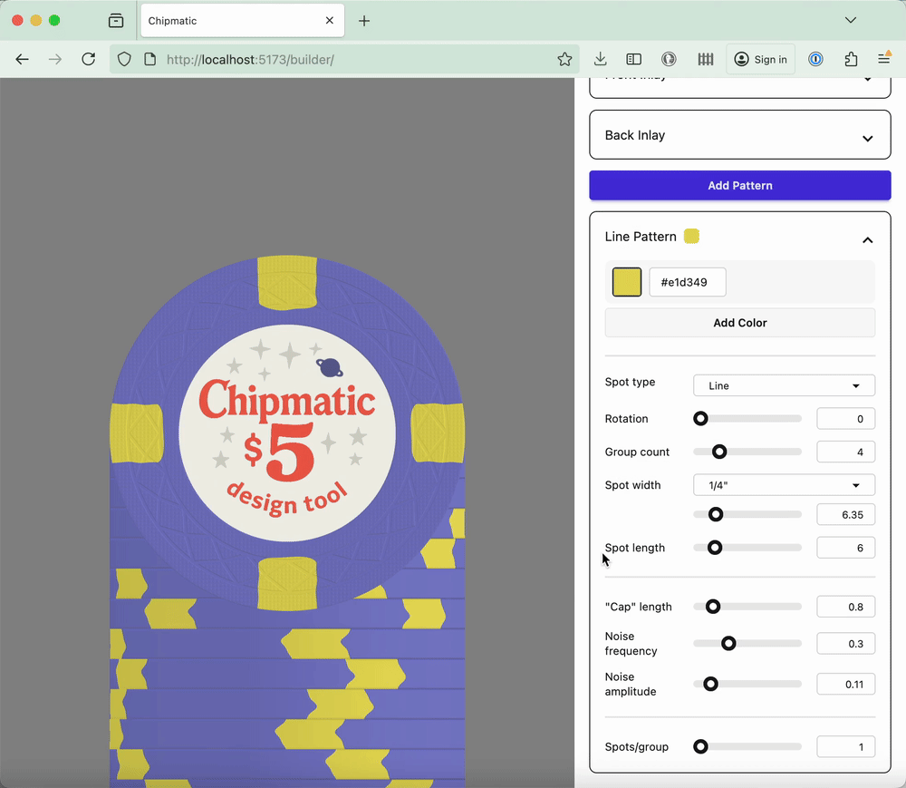The height and width of the screenshot is (788, 906).
Task: Close the Chipmatic tab
Action: [330, 20]
